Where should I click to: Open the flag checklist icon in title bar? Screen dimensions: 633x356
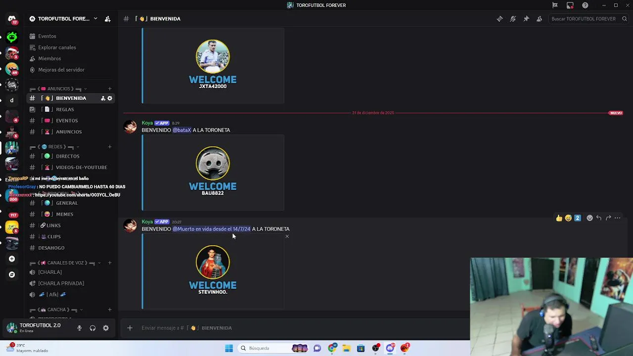[555, 5]
